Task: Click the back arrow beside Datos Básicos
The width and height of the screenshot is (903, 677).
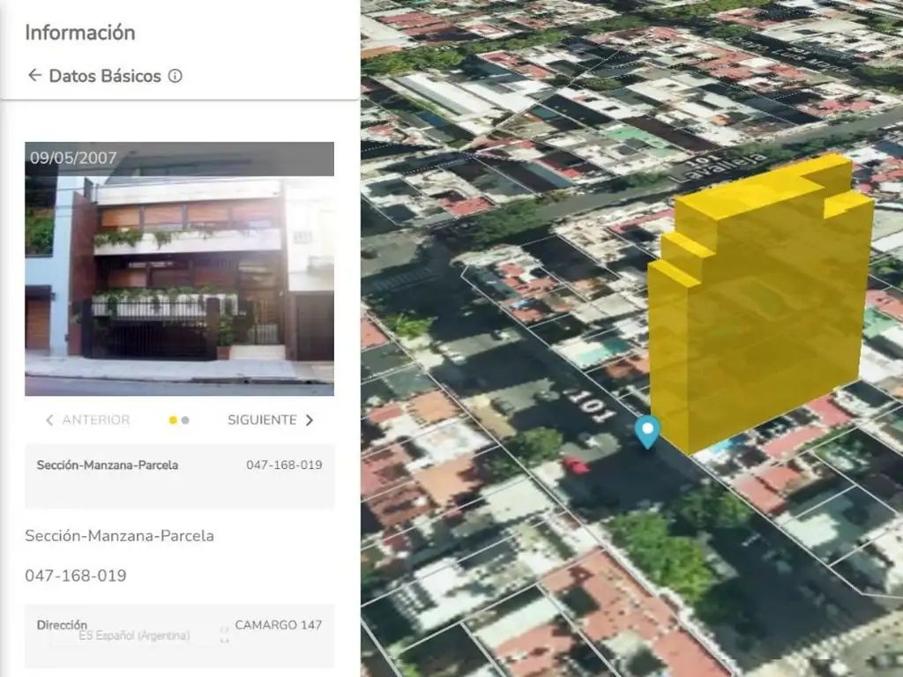Action: (x=34, y=76)
